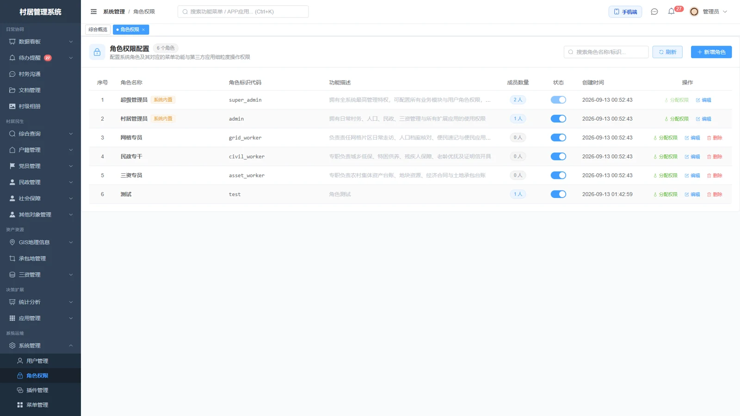
Task: Open the notifications bell with 27 badge
Action: [672, 11]
